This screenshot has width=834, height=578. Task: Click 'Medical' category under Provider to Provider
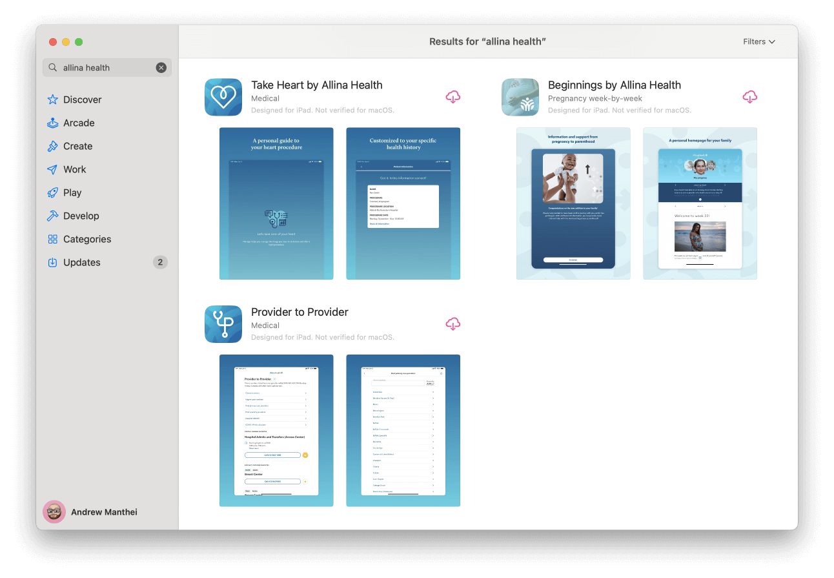(265, 325)
